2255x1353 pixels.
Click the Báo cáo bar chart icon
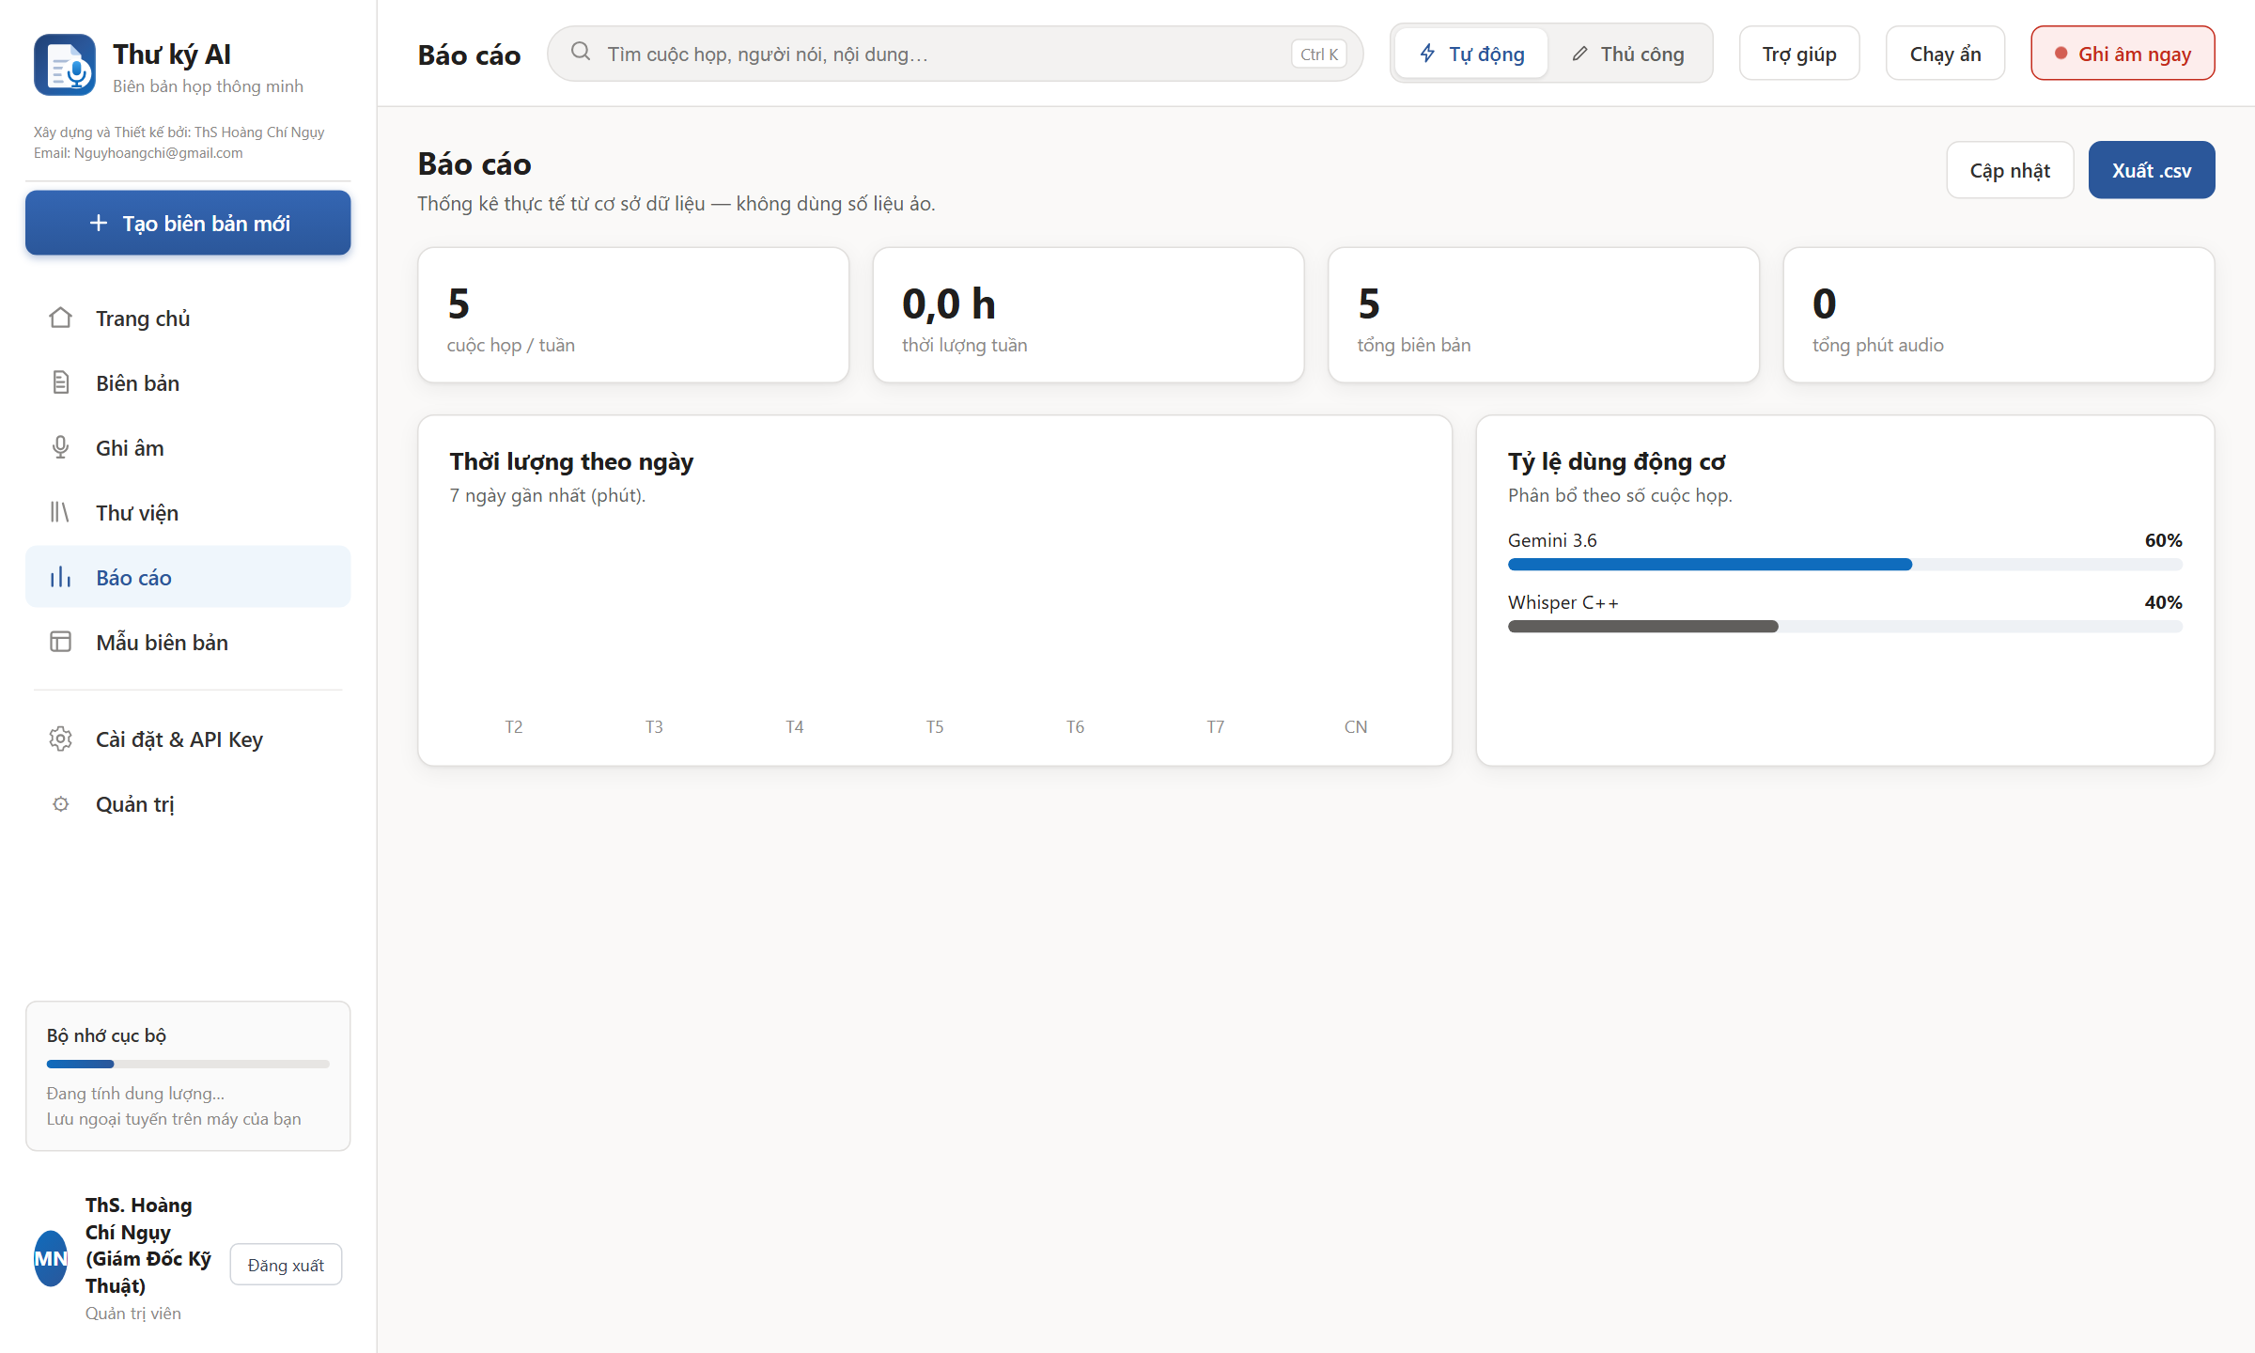pos(60,577)
